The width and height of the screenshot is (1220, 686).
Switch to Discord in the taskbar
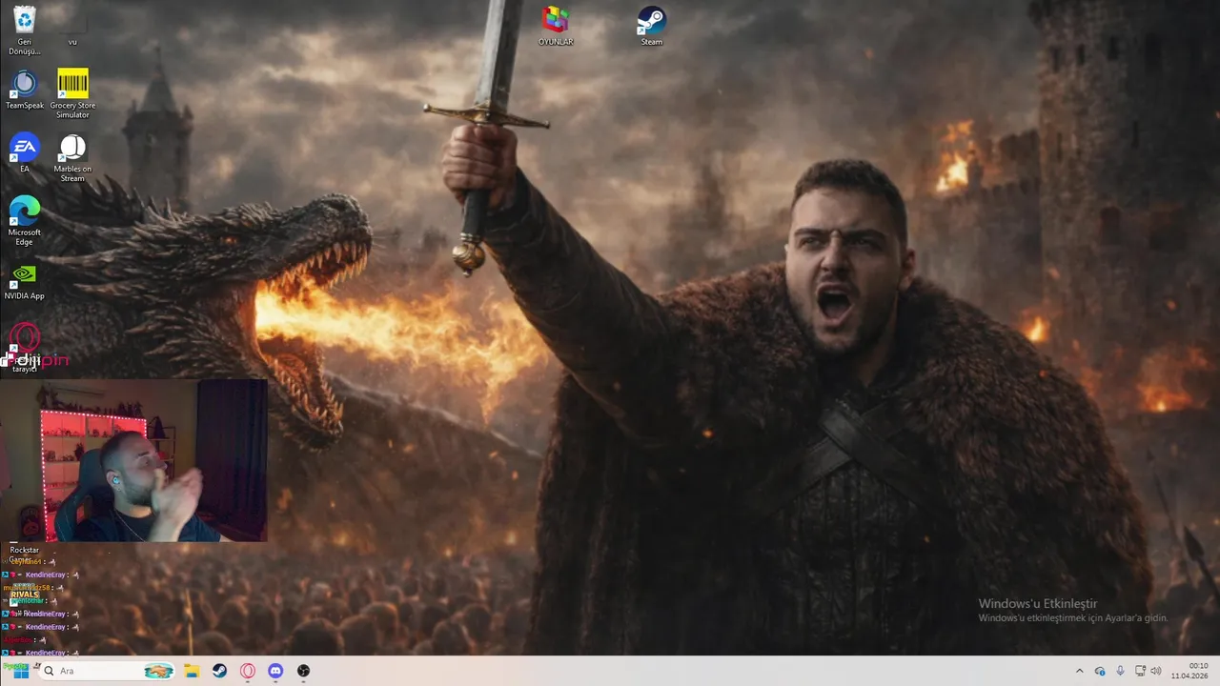275,671
